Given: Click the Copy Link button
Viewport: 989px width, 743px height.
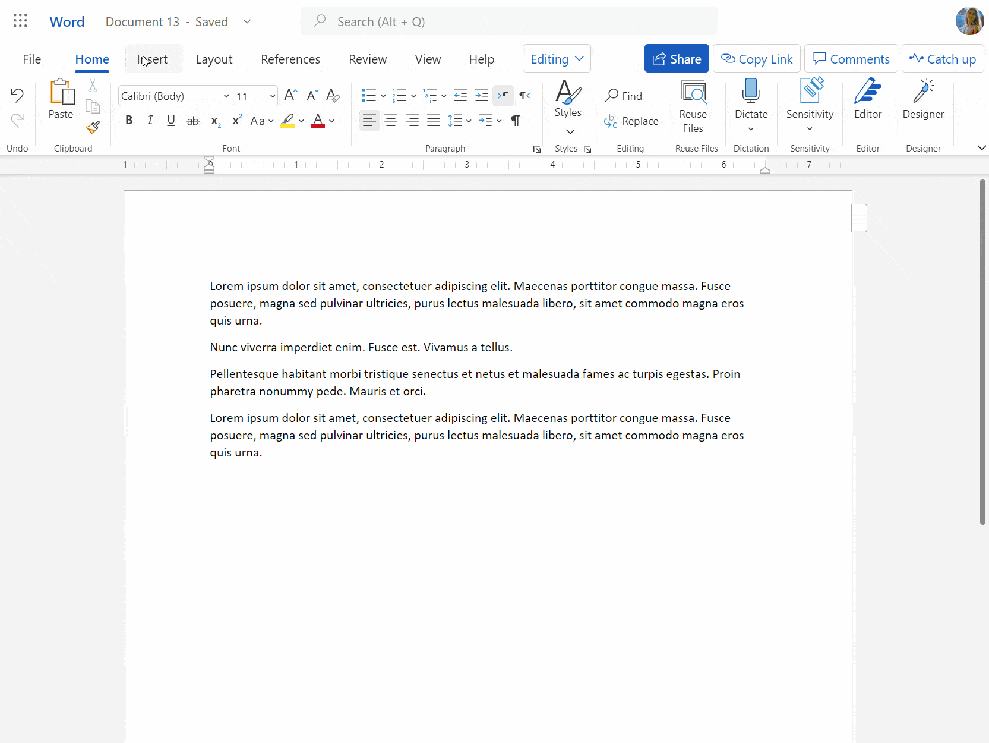Looking at the screenshot, I should [x=757, y=59].
